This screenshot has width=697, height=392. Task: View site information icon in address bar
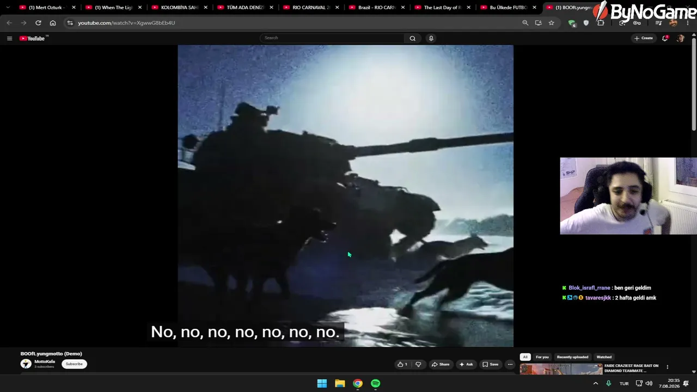tap(70, 23)
